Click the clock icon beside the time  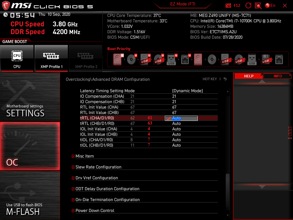point(5,15)
